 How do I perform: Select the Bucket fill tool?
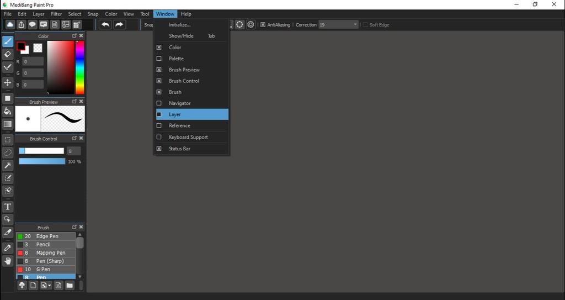(x=8, y=111)
